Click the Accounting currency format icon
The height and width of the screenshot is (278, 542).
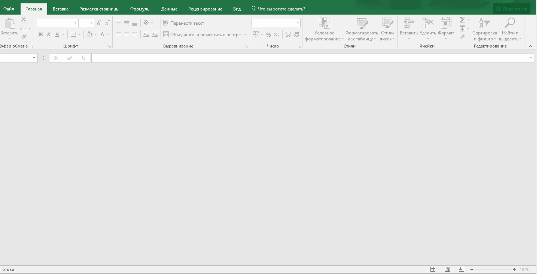click(256, 34)
